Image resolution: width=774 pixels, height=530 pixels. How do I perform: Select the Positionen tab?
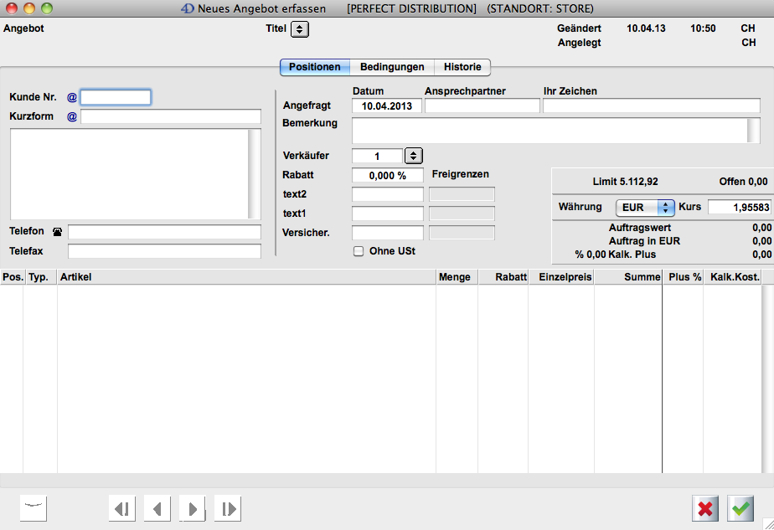point(315,67)
